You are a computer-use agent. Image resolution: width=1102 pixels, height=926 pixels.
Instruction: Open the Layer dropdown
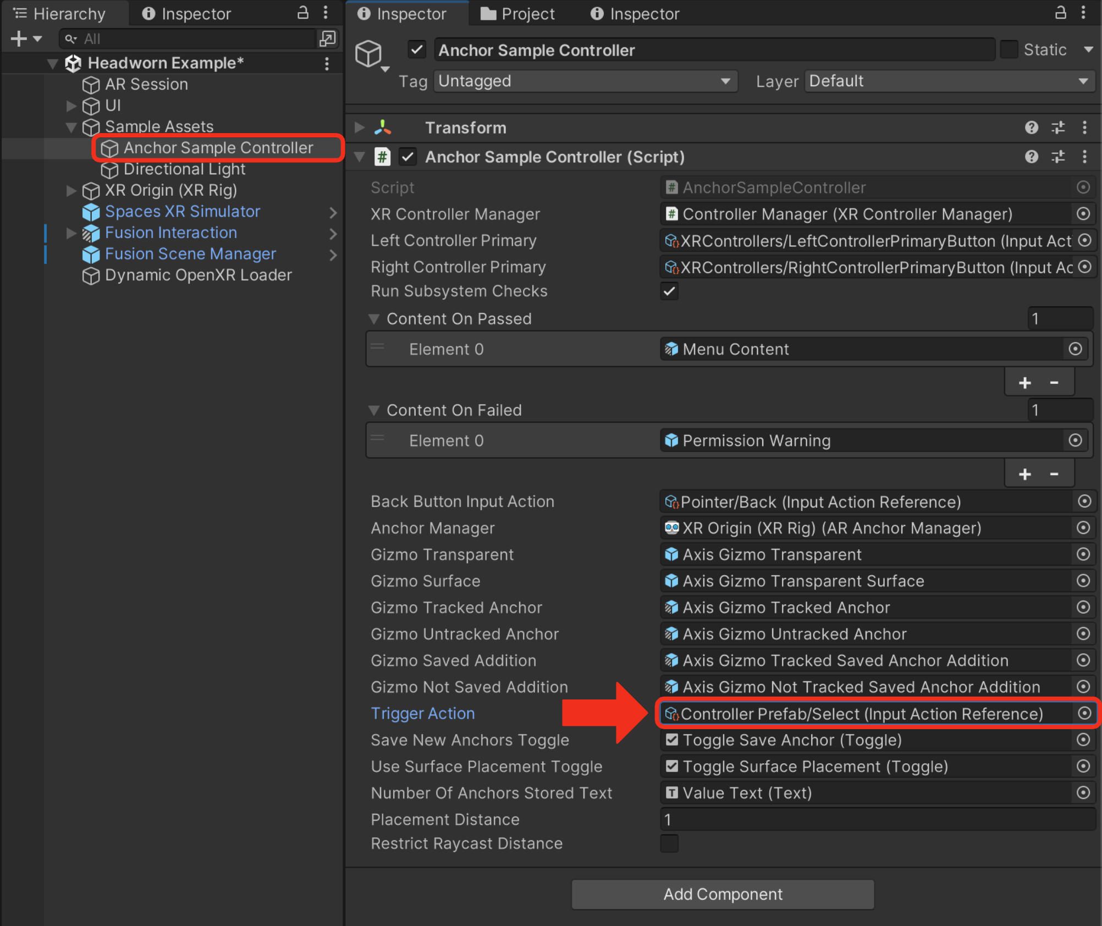pyautogui.click(x=950, y=81)
